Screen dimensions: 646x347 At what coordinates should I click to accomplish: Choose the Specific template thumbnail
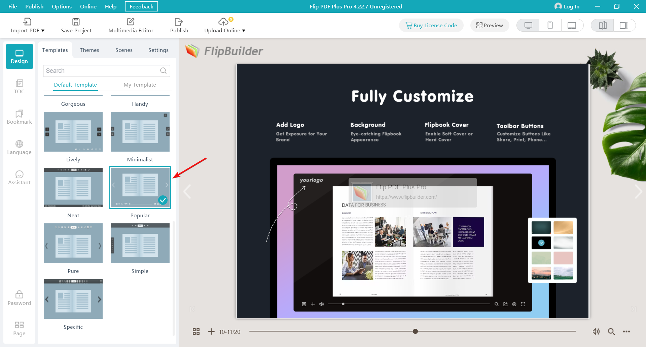73,299
